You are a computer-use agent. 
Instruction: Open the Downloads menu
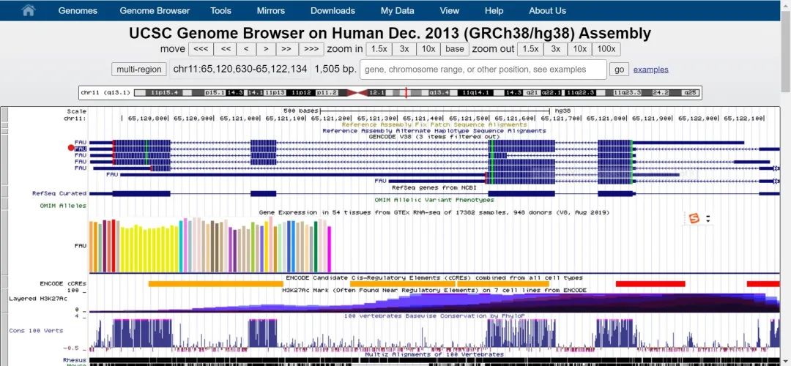[x=333, y=10]
